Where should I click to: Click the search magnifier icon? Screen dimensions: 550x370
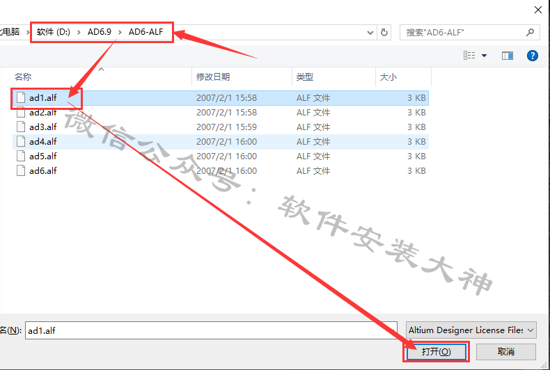(530, 33)
